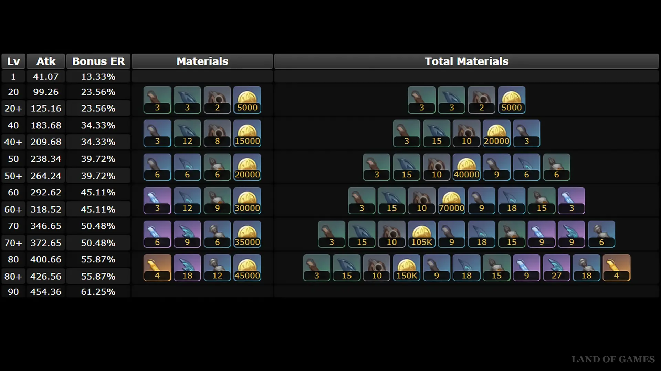Click the Lv column header
661x371 pixels.
click(x=13, y=61)
